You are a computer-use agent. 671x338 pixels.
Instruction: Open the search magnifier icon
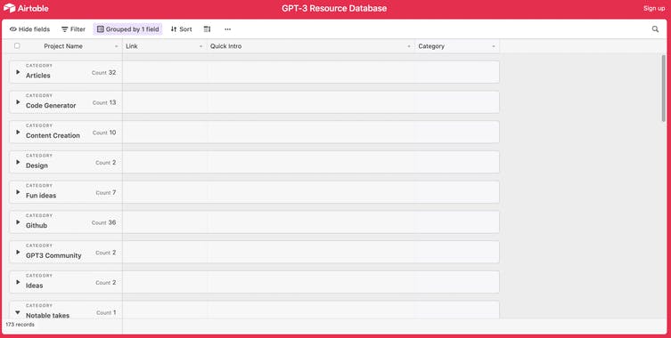click(655, 29)
